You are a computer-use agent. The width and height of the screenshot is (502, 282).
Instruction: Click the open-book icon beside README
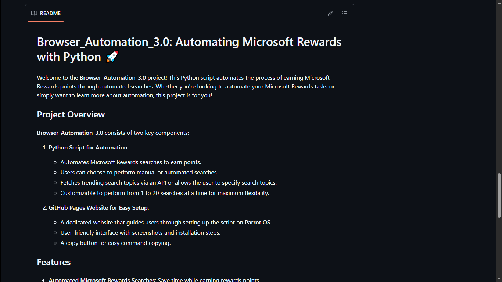tap(34, 13)
